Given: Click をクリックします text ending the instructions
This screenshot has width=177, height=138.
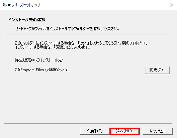Looking at the screenshot, I should [78, 47].
